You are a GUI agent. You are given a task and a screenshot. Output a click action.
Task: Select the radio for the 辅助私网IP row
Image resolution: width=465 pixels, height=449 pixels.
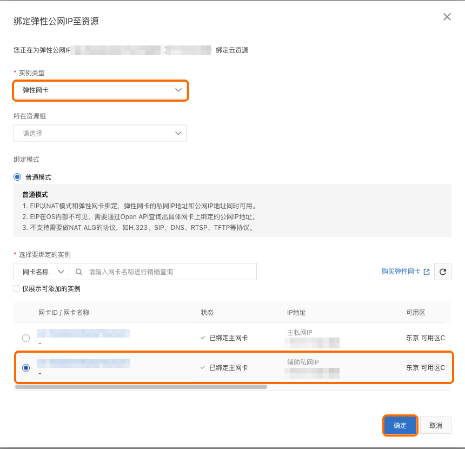tap(26, 368)
